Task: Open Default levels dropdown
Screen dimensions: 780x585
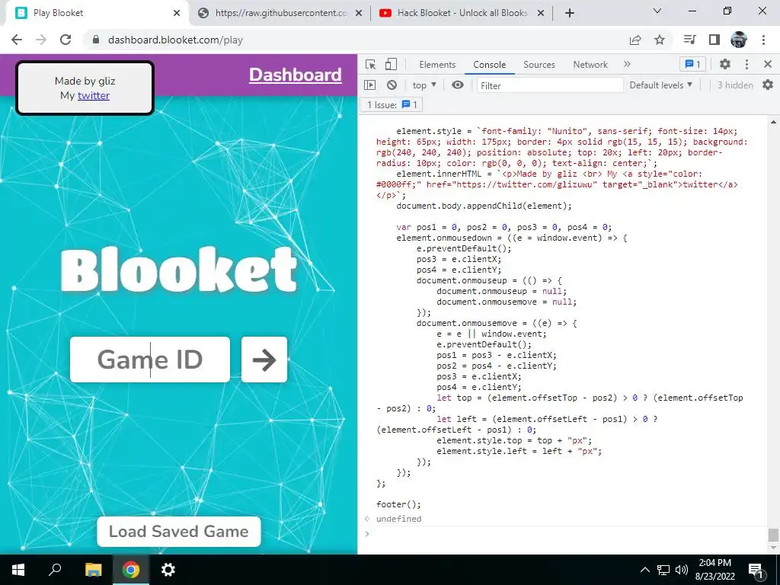Action: (661, 85)
